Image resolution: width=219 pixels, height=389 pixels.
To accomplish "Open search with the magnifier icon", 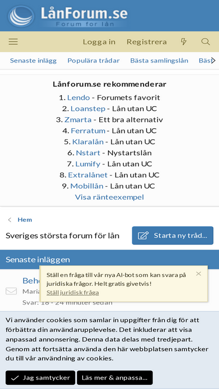I will [x=206, y=41].
